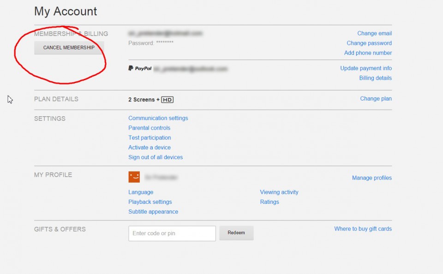Click the gift code or pin field
Image resolution: width=443 pixels, height=274 pixels.
tap(172, 233)
